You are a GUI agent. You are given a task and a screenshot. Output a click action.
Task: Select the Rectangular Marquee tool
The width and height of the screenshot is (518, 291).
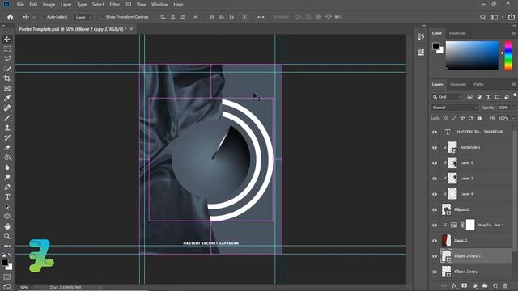[7, 48]
